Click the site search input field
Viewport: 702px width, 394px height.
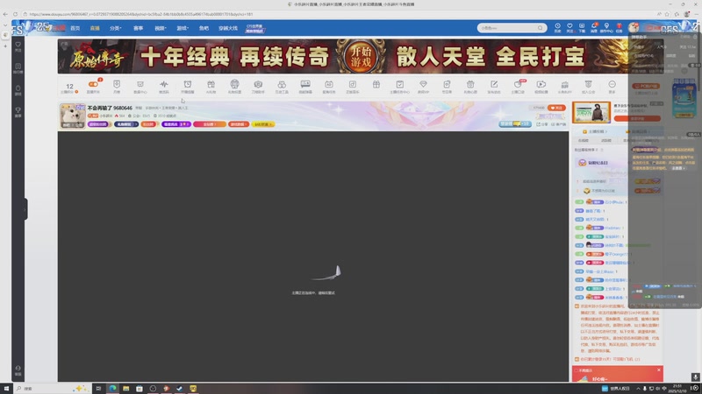[x=507, y=28]
